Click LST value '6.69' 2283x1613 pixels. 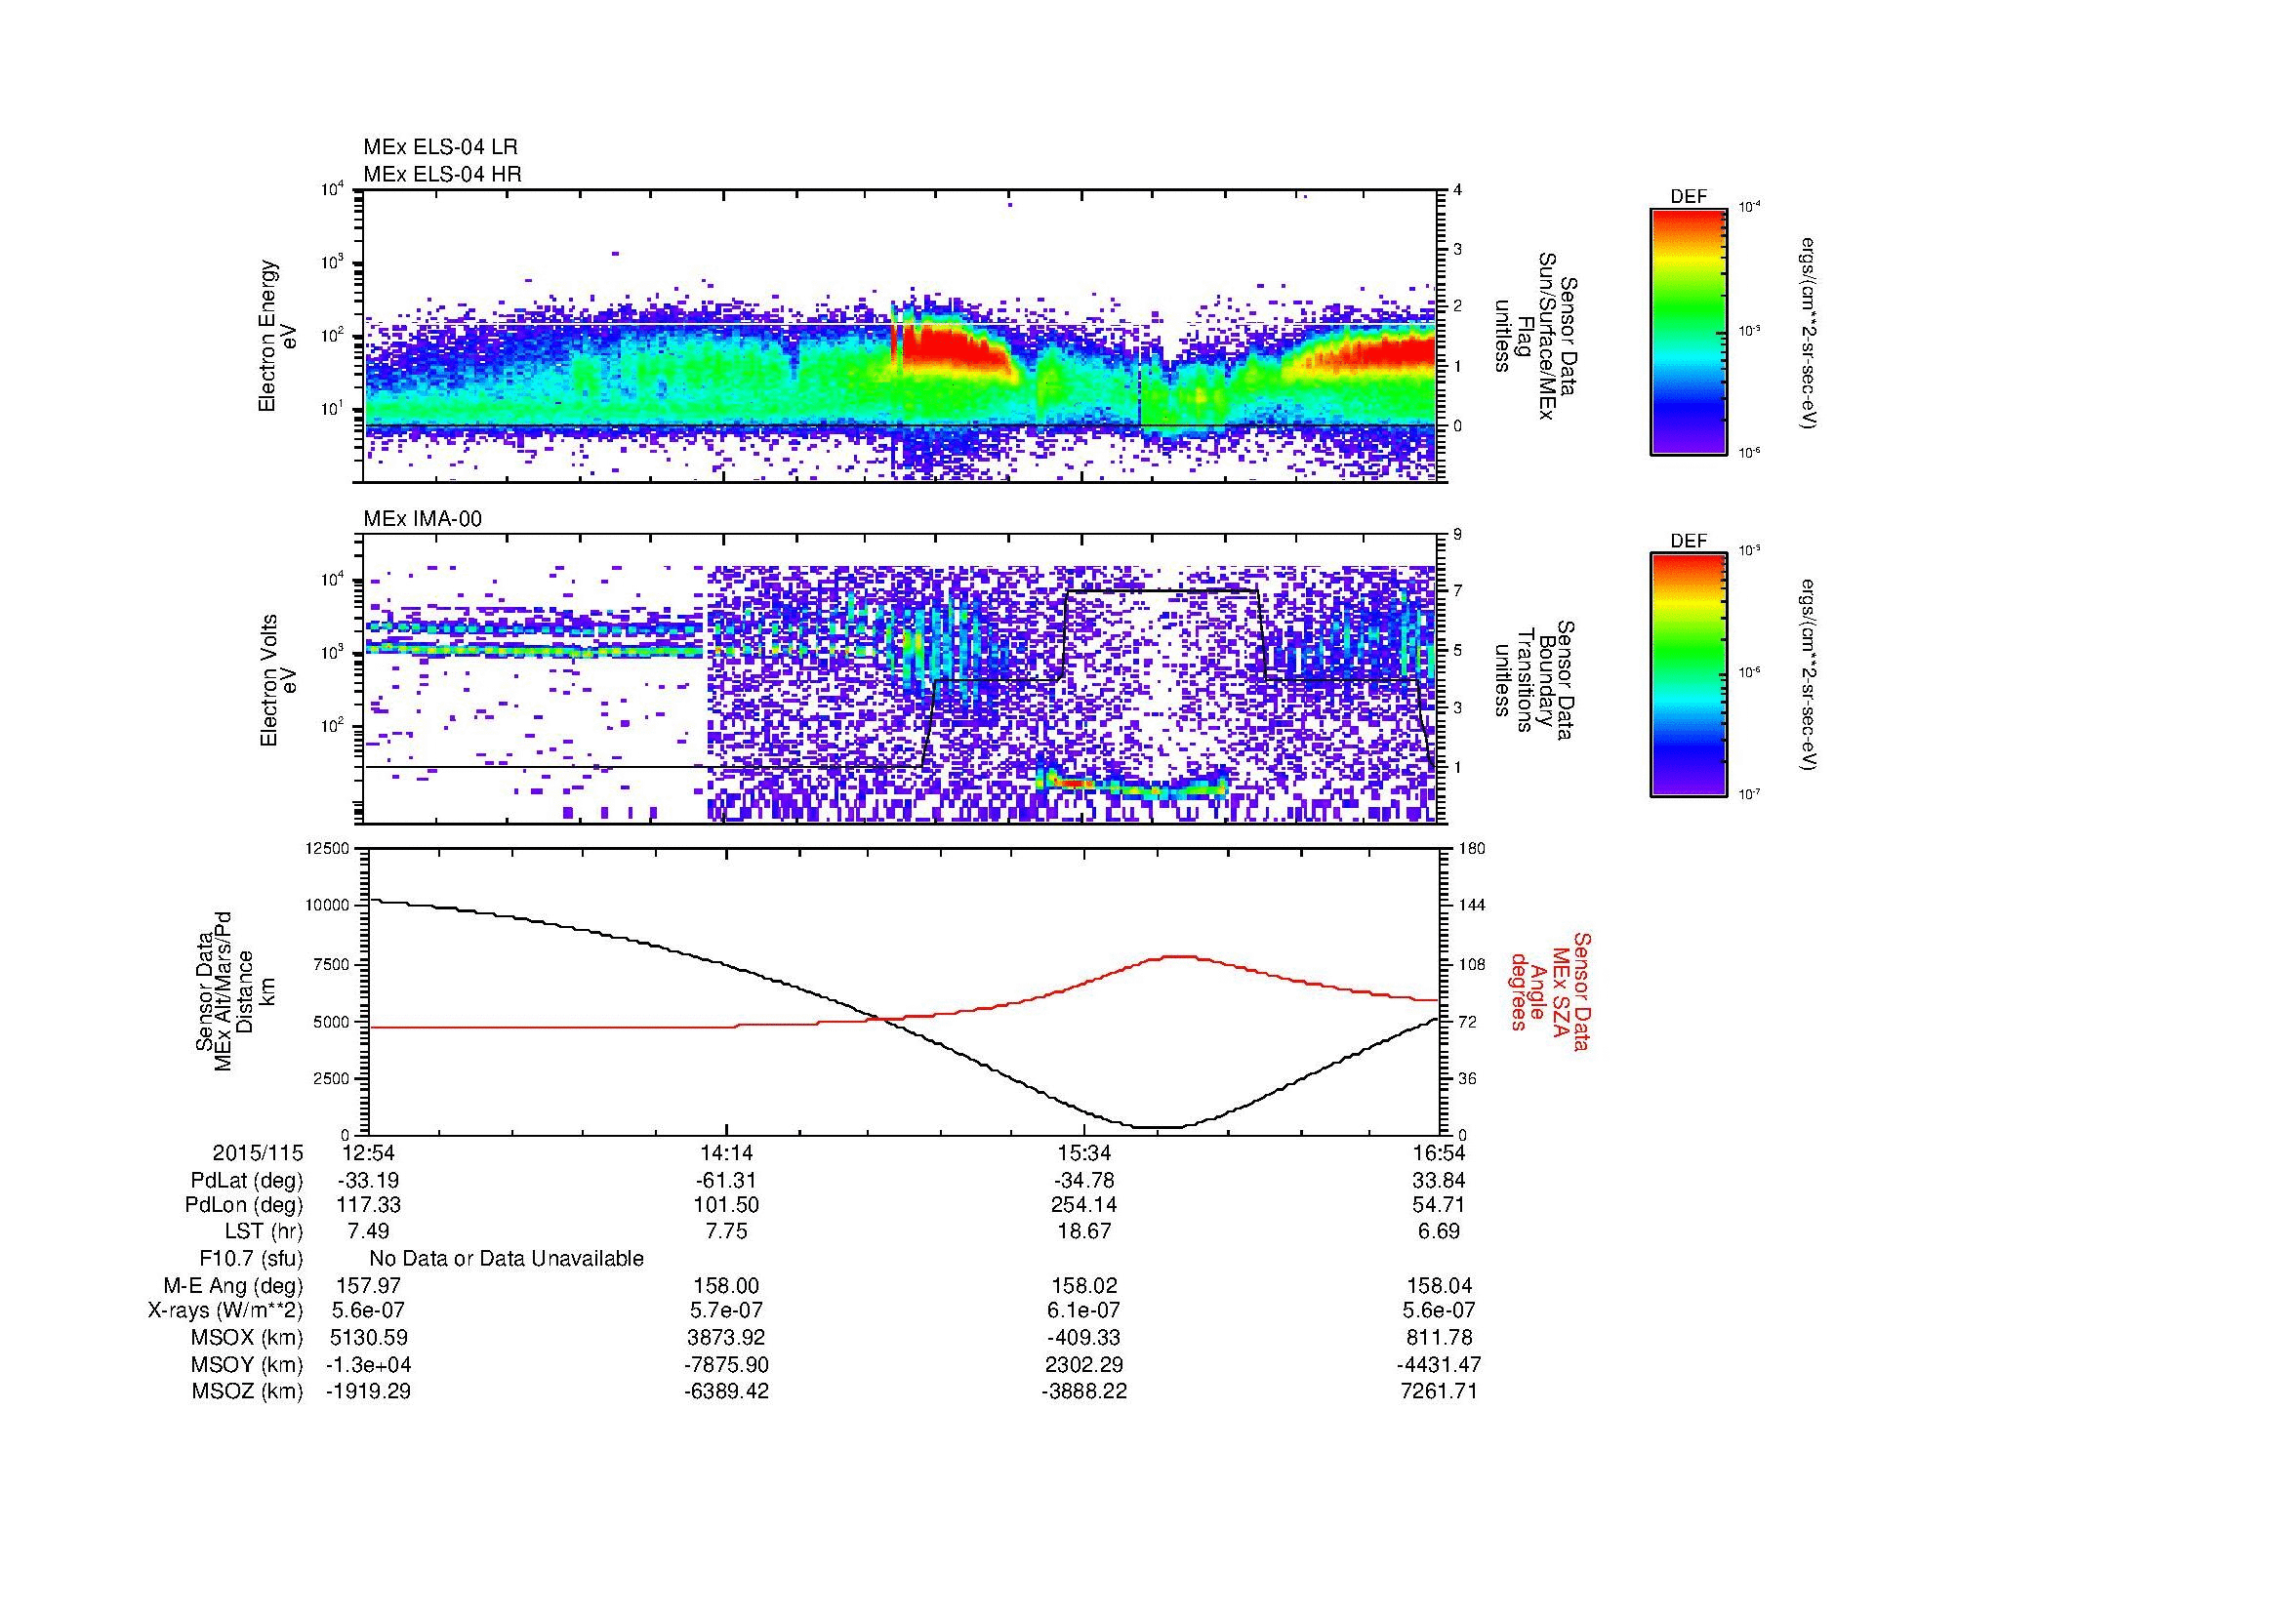pyautogui.click(x=1440, y=1231)
